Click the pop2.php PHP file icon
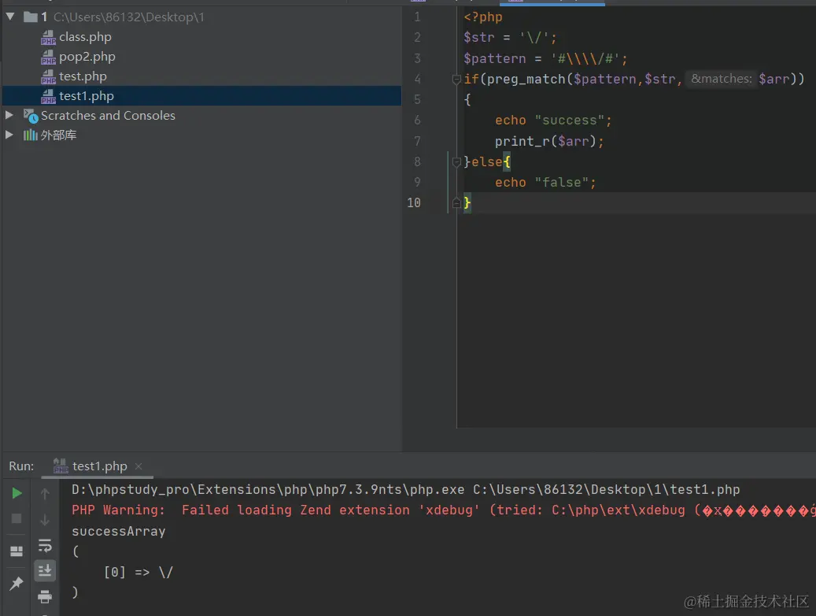816x616 pixels. point(49,58)
